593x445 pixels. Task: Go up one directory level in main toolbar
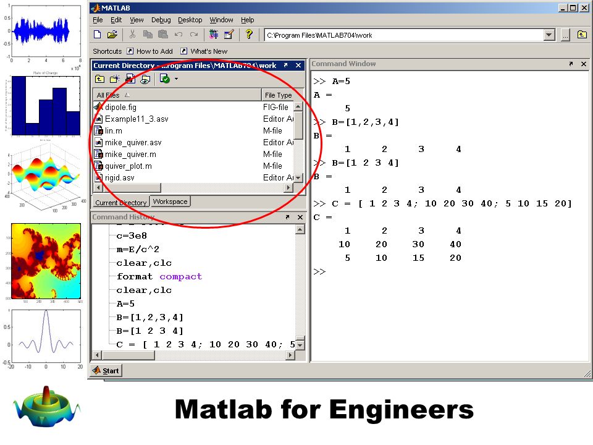(x=582, y=35)
